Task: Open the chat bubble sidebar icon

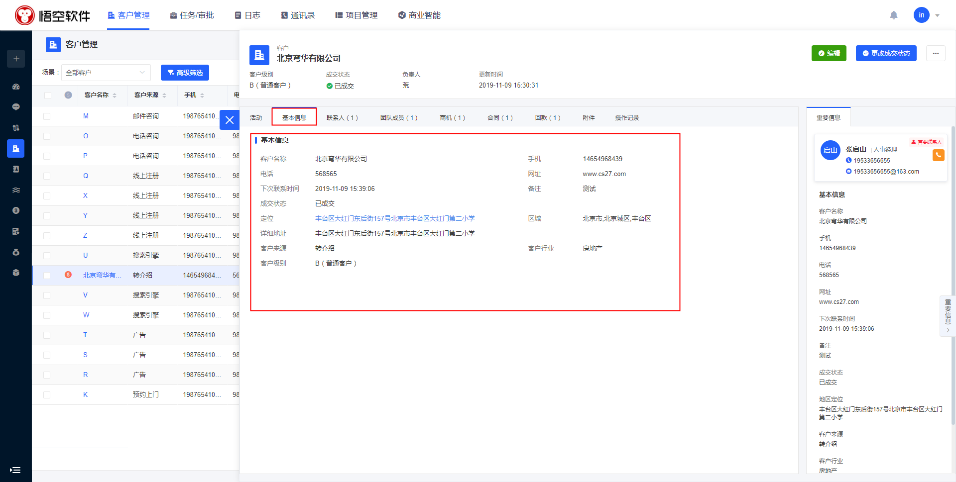Action: click(x=16, y=107)
